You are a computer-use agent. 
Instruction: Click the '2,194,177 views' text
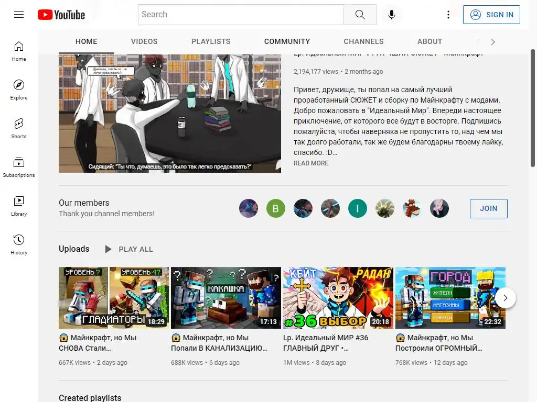(316, 71)
